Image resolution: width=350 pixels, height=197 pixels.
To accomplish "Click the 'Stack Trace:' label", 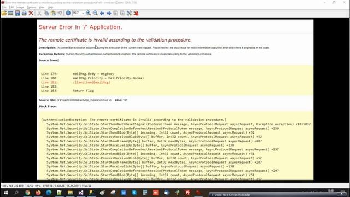I will tap(48, 106).
